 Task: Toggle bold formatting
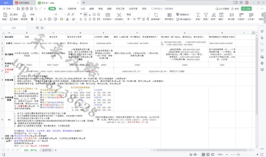click(31, 19)
